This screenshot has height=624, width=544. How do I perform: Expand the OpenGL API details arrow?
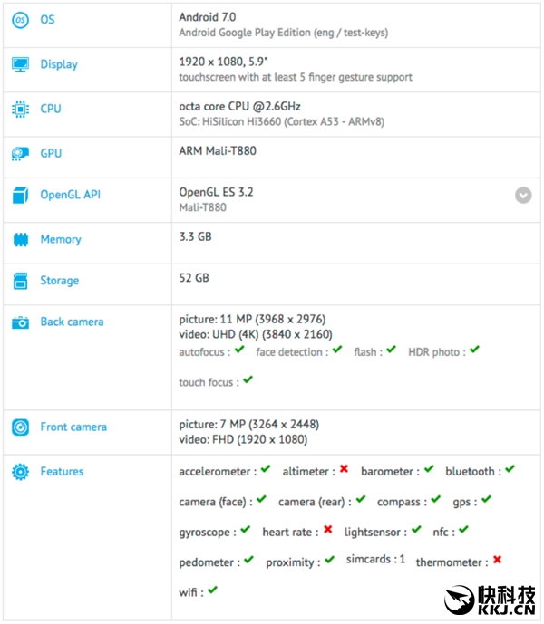523,195
